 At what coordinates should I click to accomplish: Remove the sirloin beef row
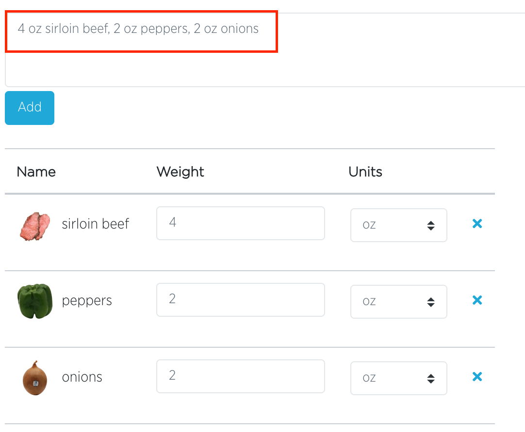477,223
